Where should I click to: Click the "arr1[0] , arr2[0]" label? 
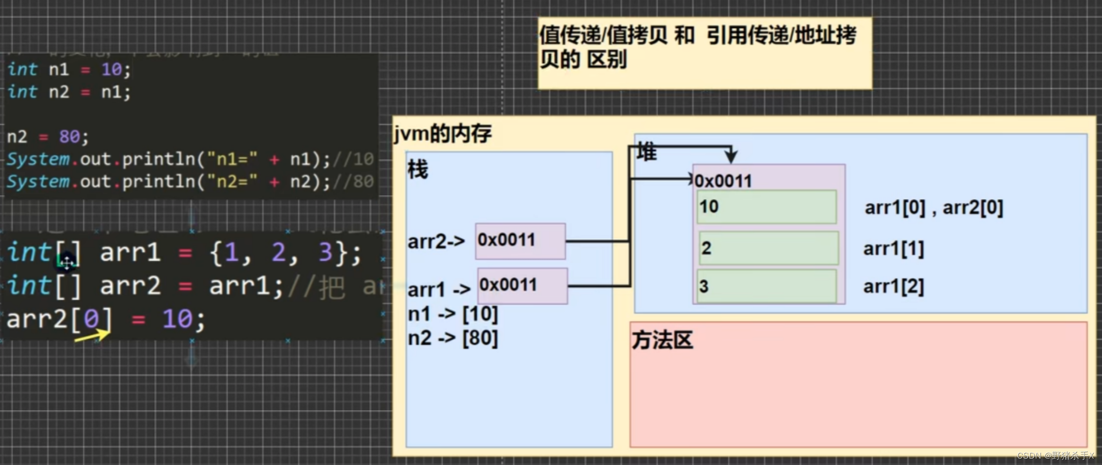click(x=934, y=208)
